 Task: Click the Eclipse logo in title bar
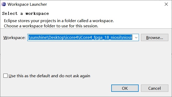3,4
